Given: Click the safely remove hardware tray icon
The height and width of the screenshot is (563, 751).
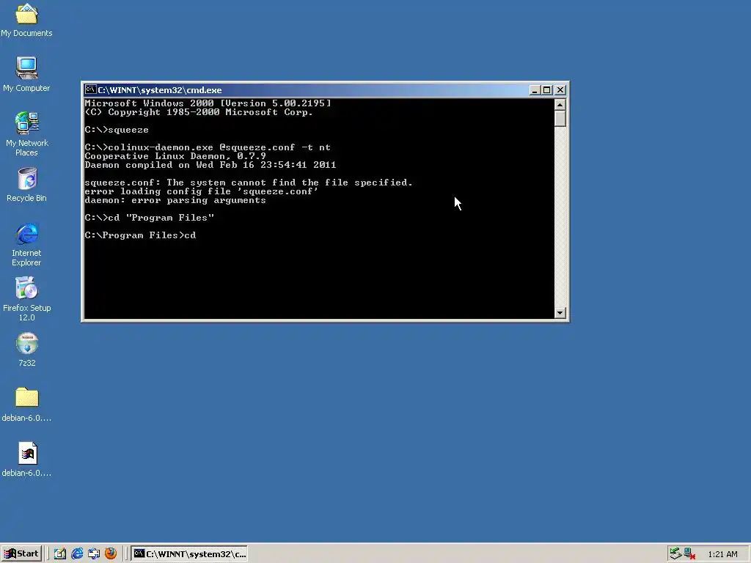Looking at the screenshot, I should (675, 553).
